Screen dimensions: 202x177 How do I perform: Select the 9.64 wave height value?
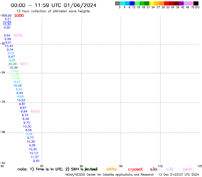[x=7, y=35]
